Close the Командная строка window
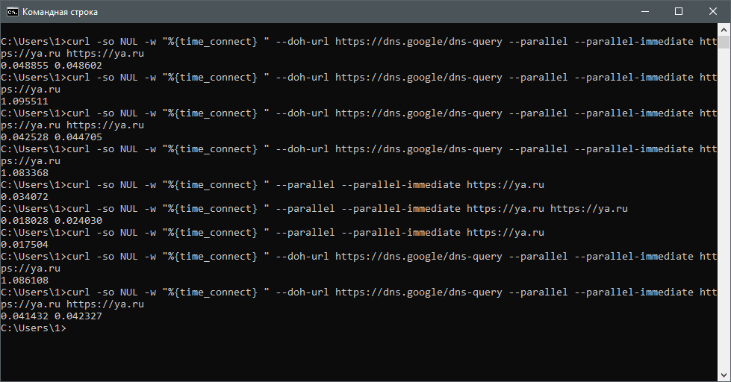This screenshot has width=731, height=382. [713, 12]
